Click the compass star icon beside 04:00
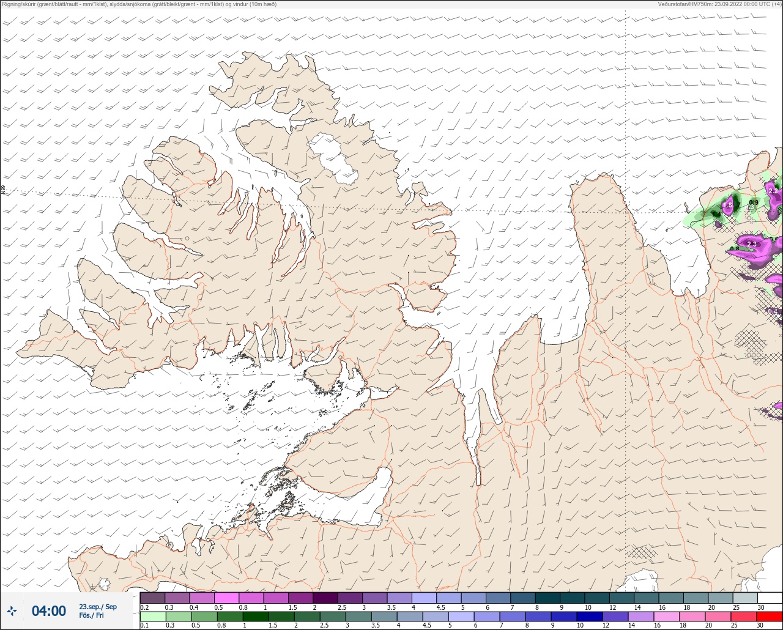 point(12,610)
